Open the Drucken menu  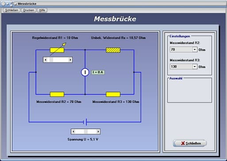click(x=28, y=10)
